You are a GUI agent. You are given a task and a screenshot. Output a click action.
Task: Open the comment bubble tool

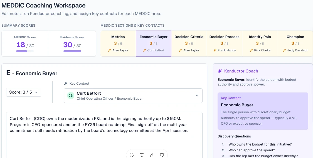point(162,155)
